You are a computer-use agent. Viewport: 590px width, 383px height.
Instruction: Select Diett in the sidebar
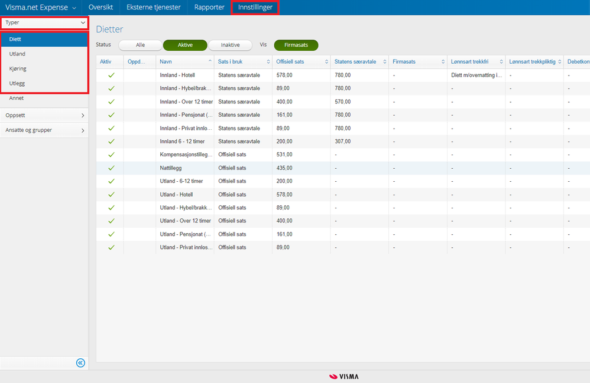[44, 39]
